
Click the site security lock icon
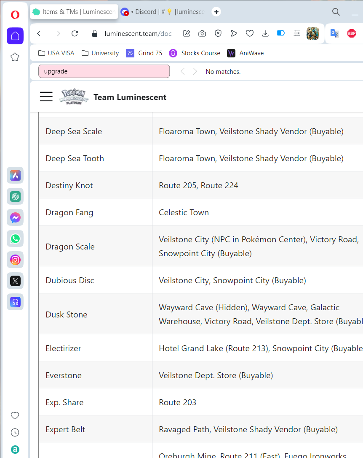[x=95, y=34]
